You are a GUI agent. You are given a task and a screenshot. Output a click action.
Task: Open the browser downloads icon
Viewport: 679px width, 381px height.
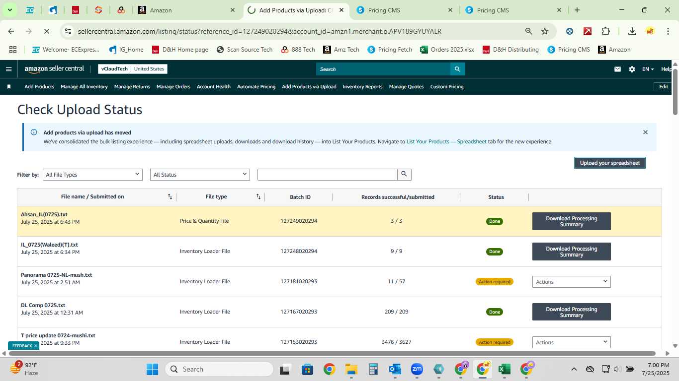click(632, 31)
